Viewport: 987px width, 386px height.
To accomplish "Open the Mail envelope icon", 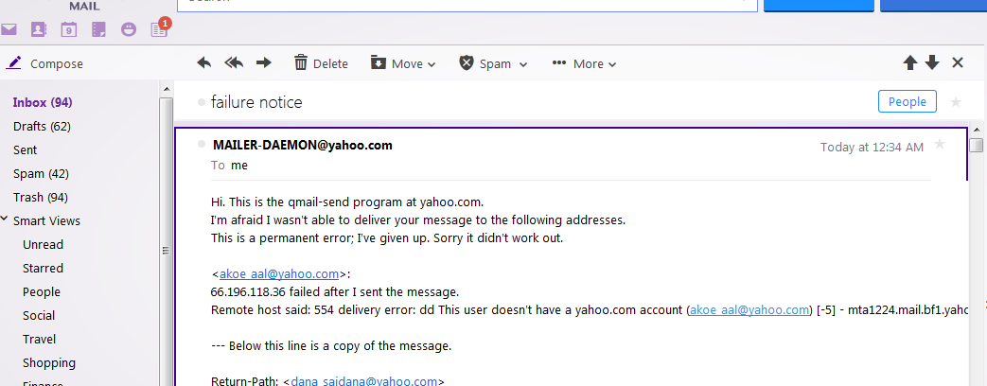I will pos(9,29).
